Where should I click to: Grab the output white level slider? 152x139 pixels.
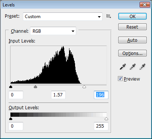pos(106,119)
